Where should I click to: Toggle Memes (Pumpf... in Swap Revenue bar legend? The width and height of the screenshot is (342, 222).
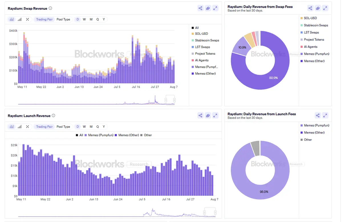(205, 67)
